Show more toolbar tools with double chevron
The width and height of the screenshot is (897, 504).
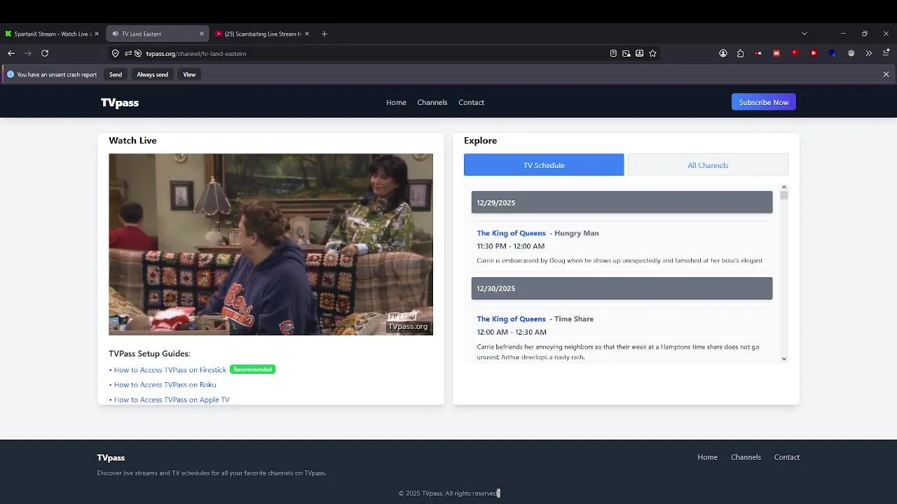tap(869, 53)
